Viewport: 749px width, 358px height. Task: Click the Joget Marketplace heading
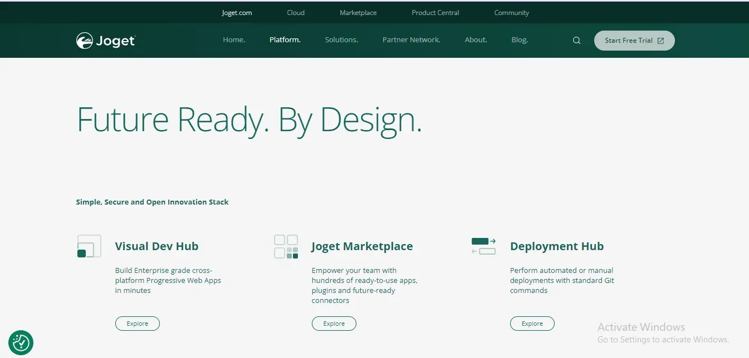363,246
